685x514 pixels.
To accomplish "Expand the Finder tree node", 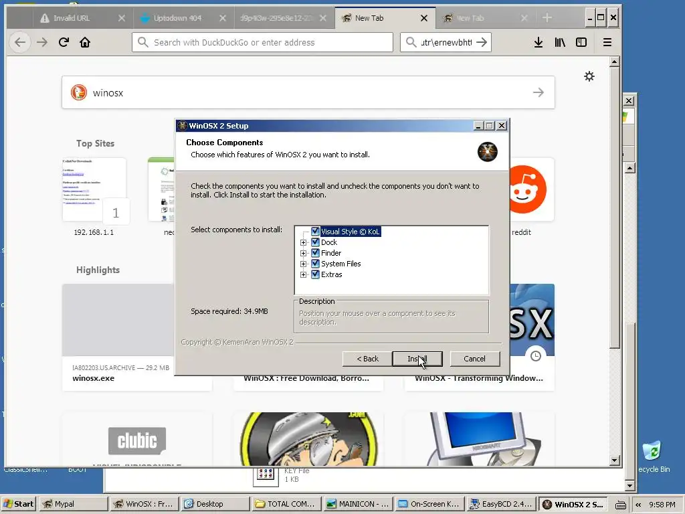I will click(x=303, y=253).
